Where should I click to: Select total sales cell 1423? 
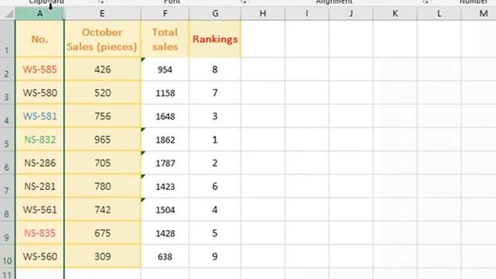165,186
